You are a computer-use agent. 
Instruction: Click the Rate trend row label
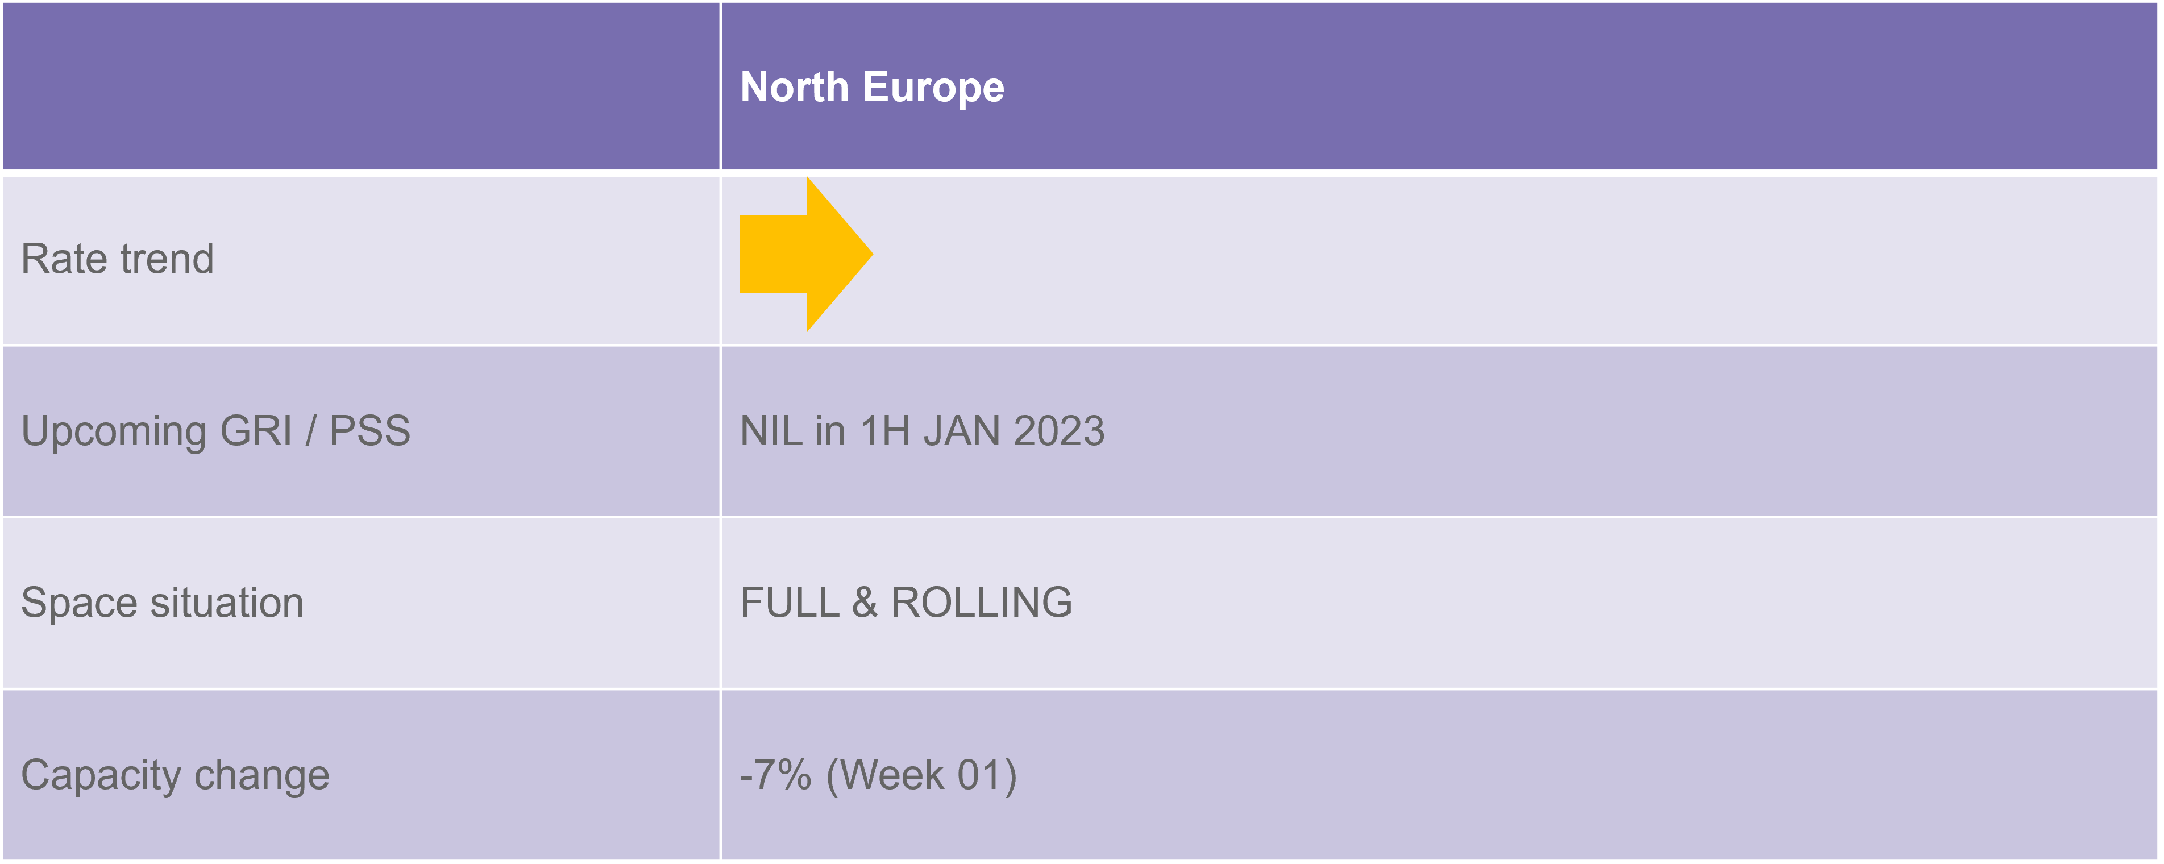pos(118,259)
